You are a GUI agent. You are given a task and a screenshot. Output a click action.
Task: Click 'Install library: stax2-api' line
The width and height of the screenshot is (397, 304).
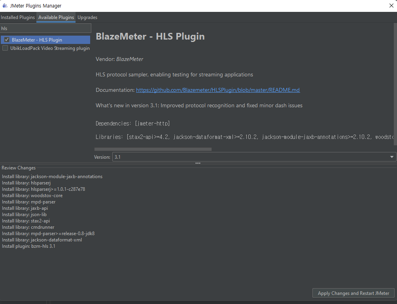point(26,221)
